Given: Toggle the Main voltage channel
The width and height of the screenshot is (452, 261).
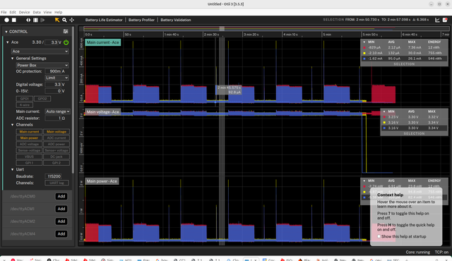Looking at the screenshot, I should [x=56, y=131].
